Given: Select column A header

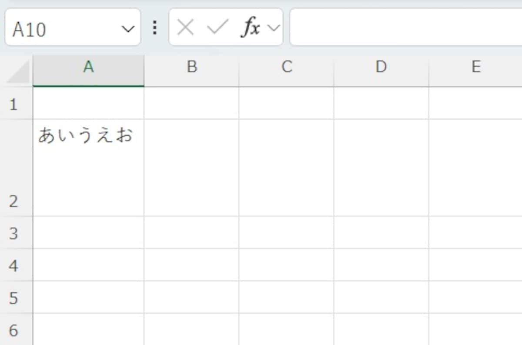Looking at the screenshot, I should pyautogui.click(x=88, y=67).
